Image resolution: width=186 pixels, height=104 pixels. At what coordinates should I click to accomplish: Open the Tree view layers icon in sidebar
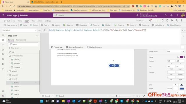[3, 40]
